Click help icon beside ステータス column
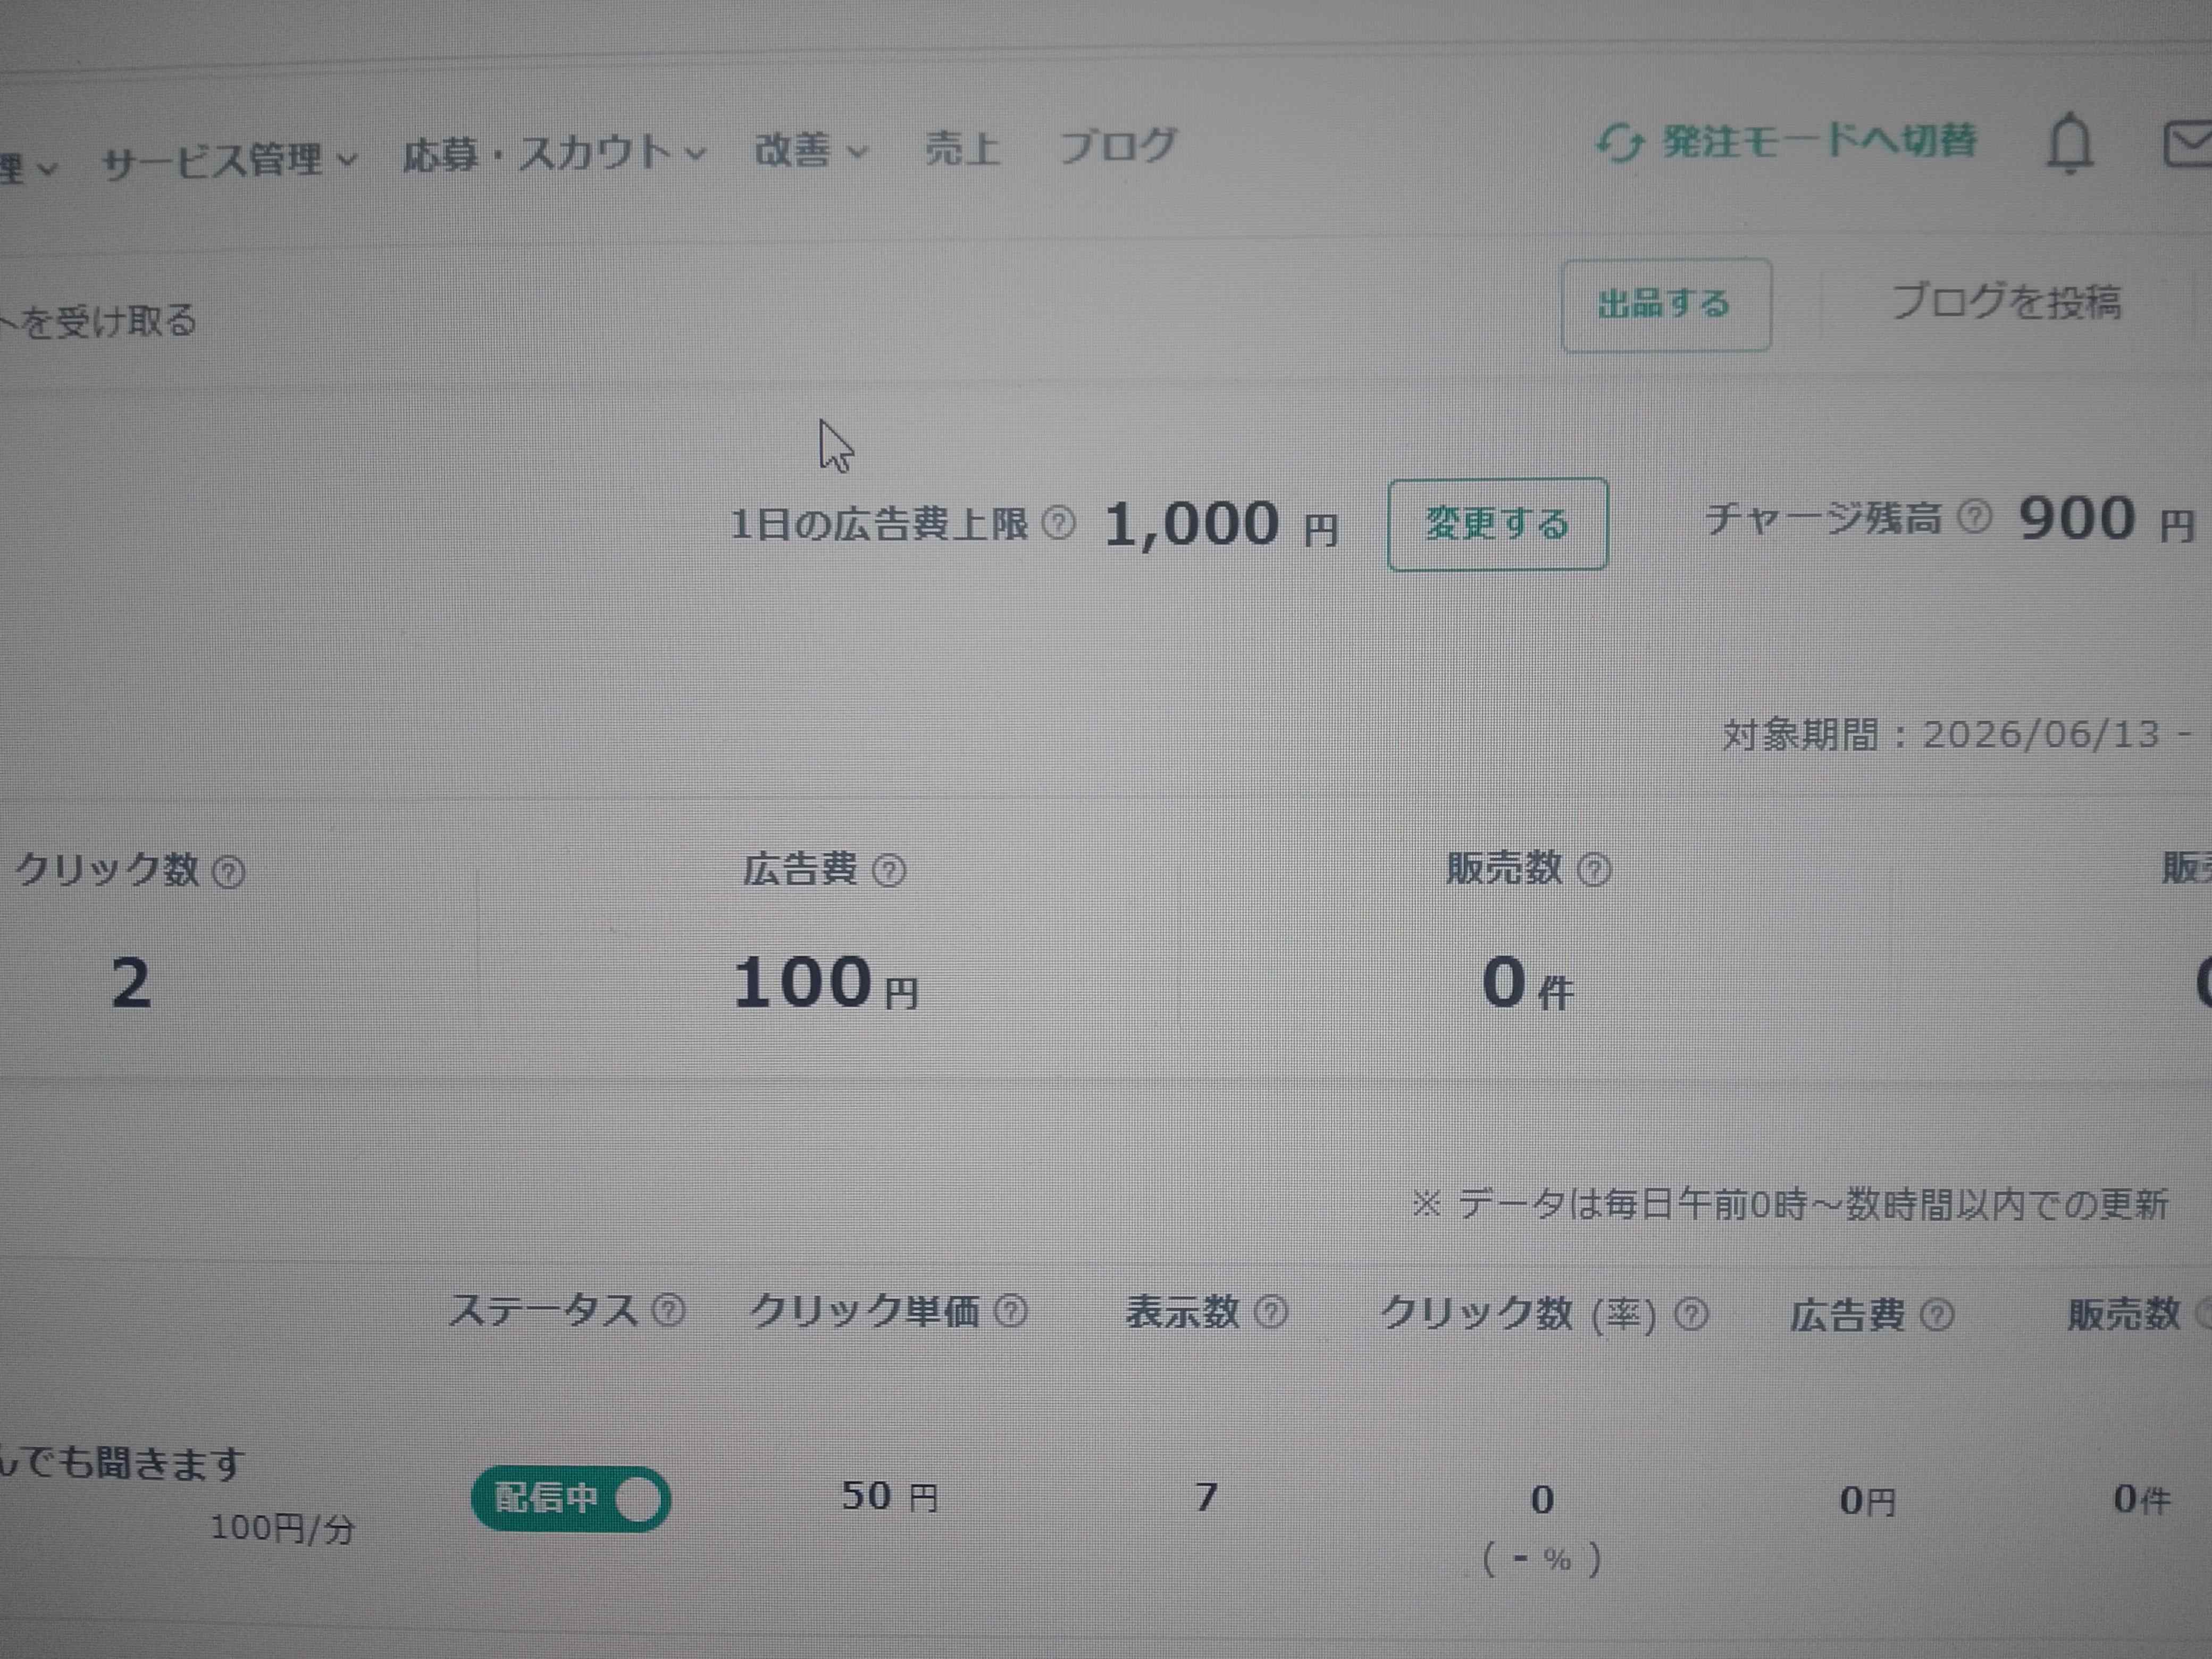Viewport: 2212px width, 1659px height. pos(668,1310)
